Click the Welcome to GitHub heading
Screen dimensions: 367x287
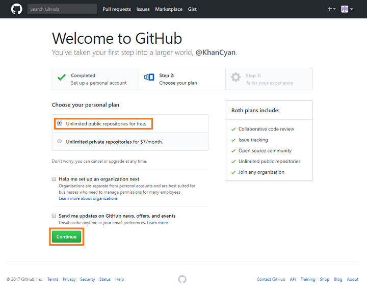point(117,38)
